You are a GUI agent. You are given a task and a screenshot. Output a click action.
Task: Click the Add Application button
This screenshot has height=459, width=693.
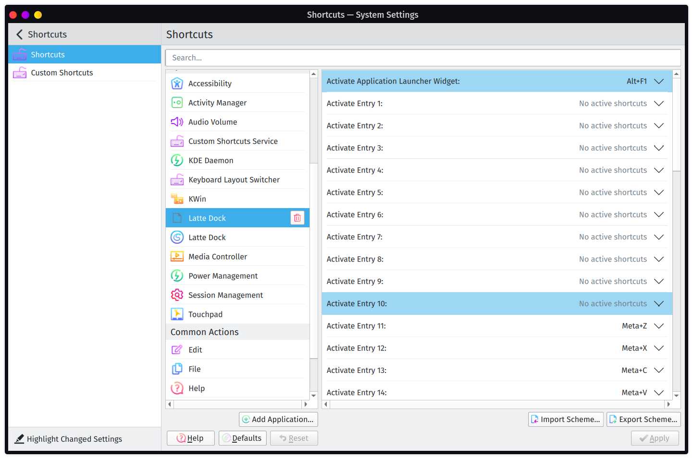point(278,419)
